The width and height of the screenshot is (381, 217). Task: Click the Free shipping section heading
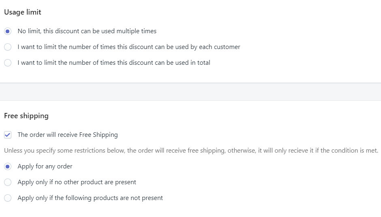[26, 116]
